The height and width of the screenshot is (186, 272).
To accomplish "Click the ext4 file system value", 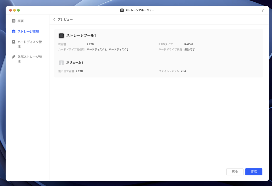I will click(183, 71).
